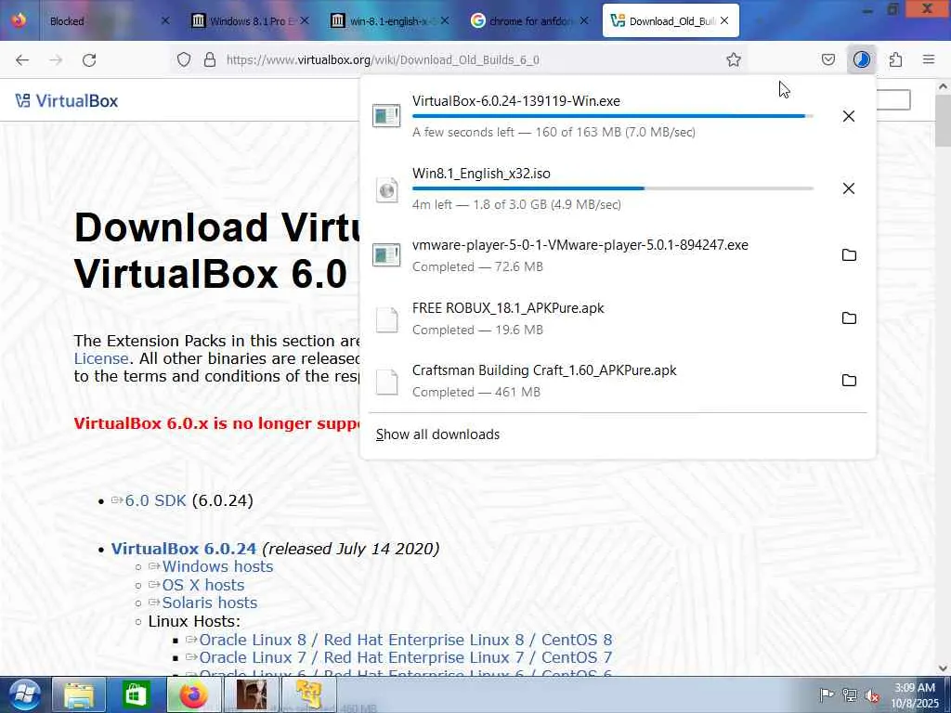
Task: Click the VirtualBox download progress bar
Action: 613,116
